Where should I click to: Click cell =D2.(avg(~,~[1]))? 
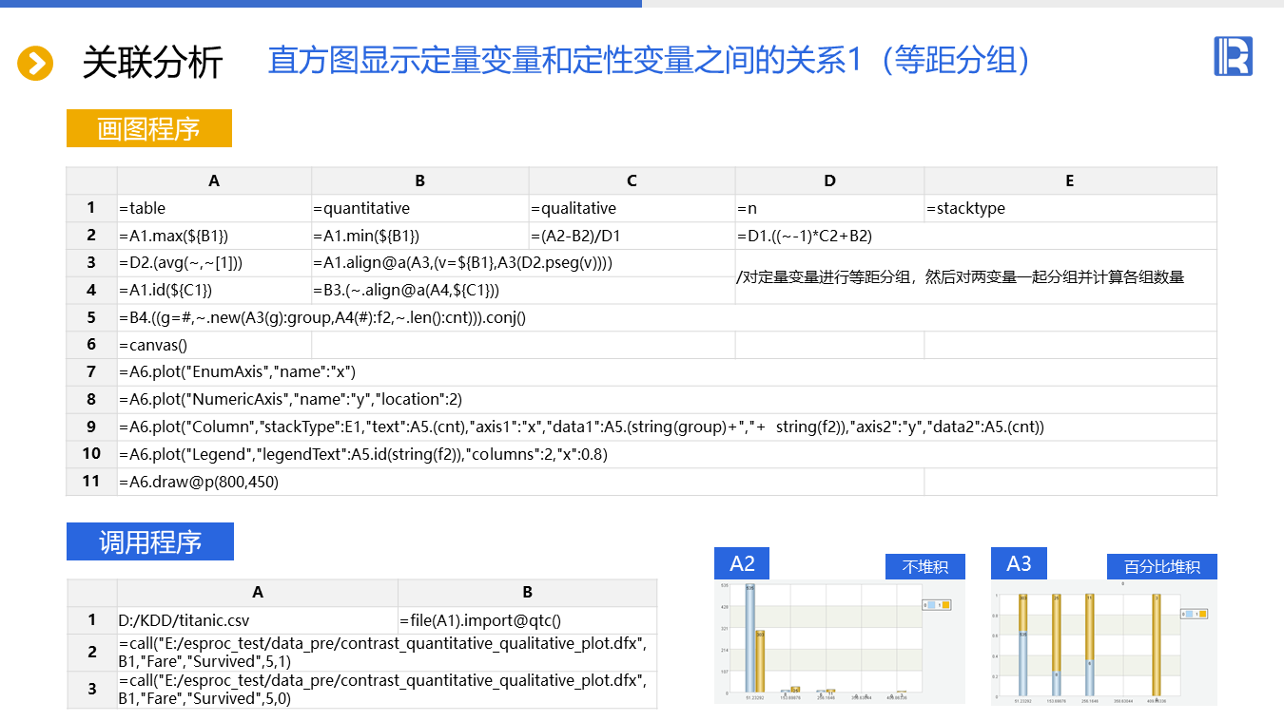pos(214,263)
